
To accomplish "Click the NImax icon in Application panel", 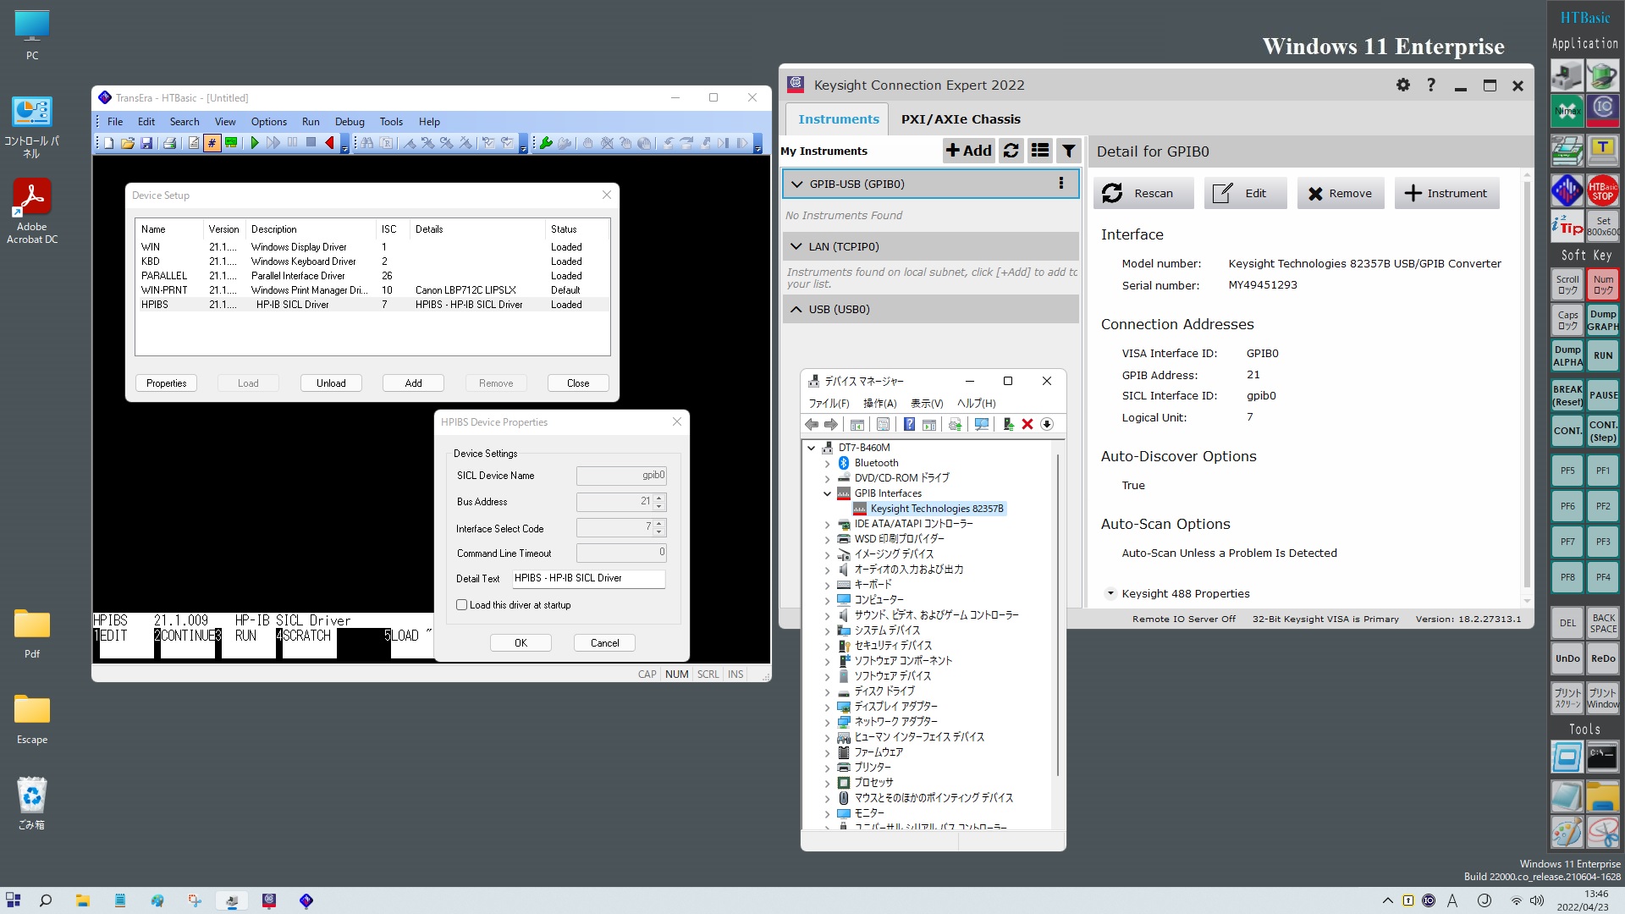I will 1567,111.
